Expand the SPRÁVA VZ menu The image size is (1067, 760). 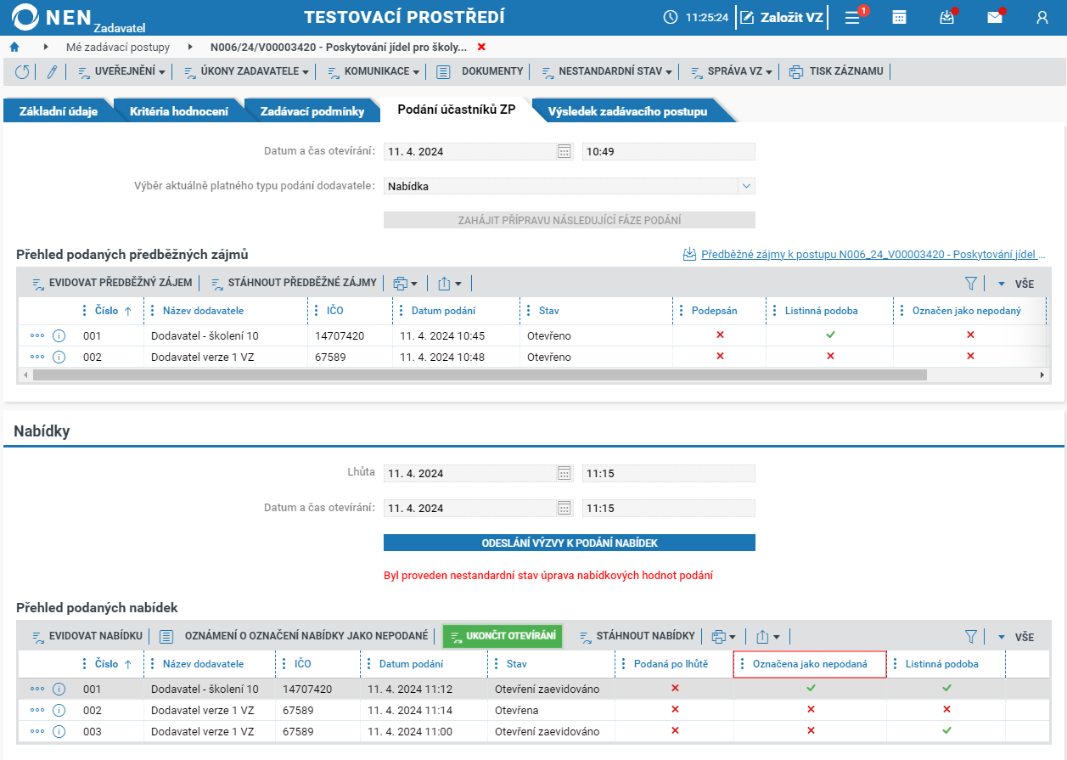731,72
